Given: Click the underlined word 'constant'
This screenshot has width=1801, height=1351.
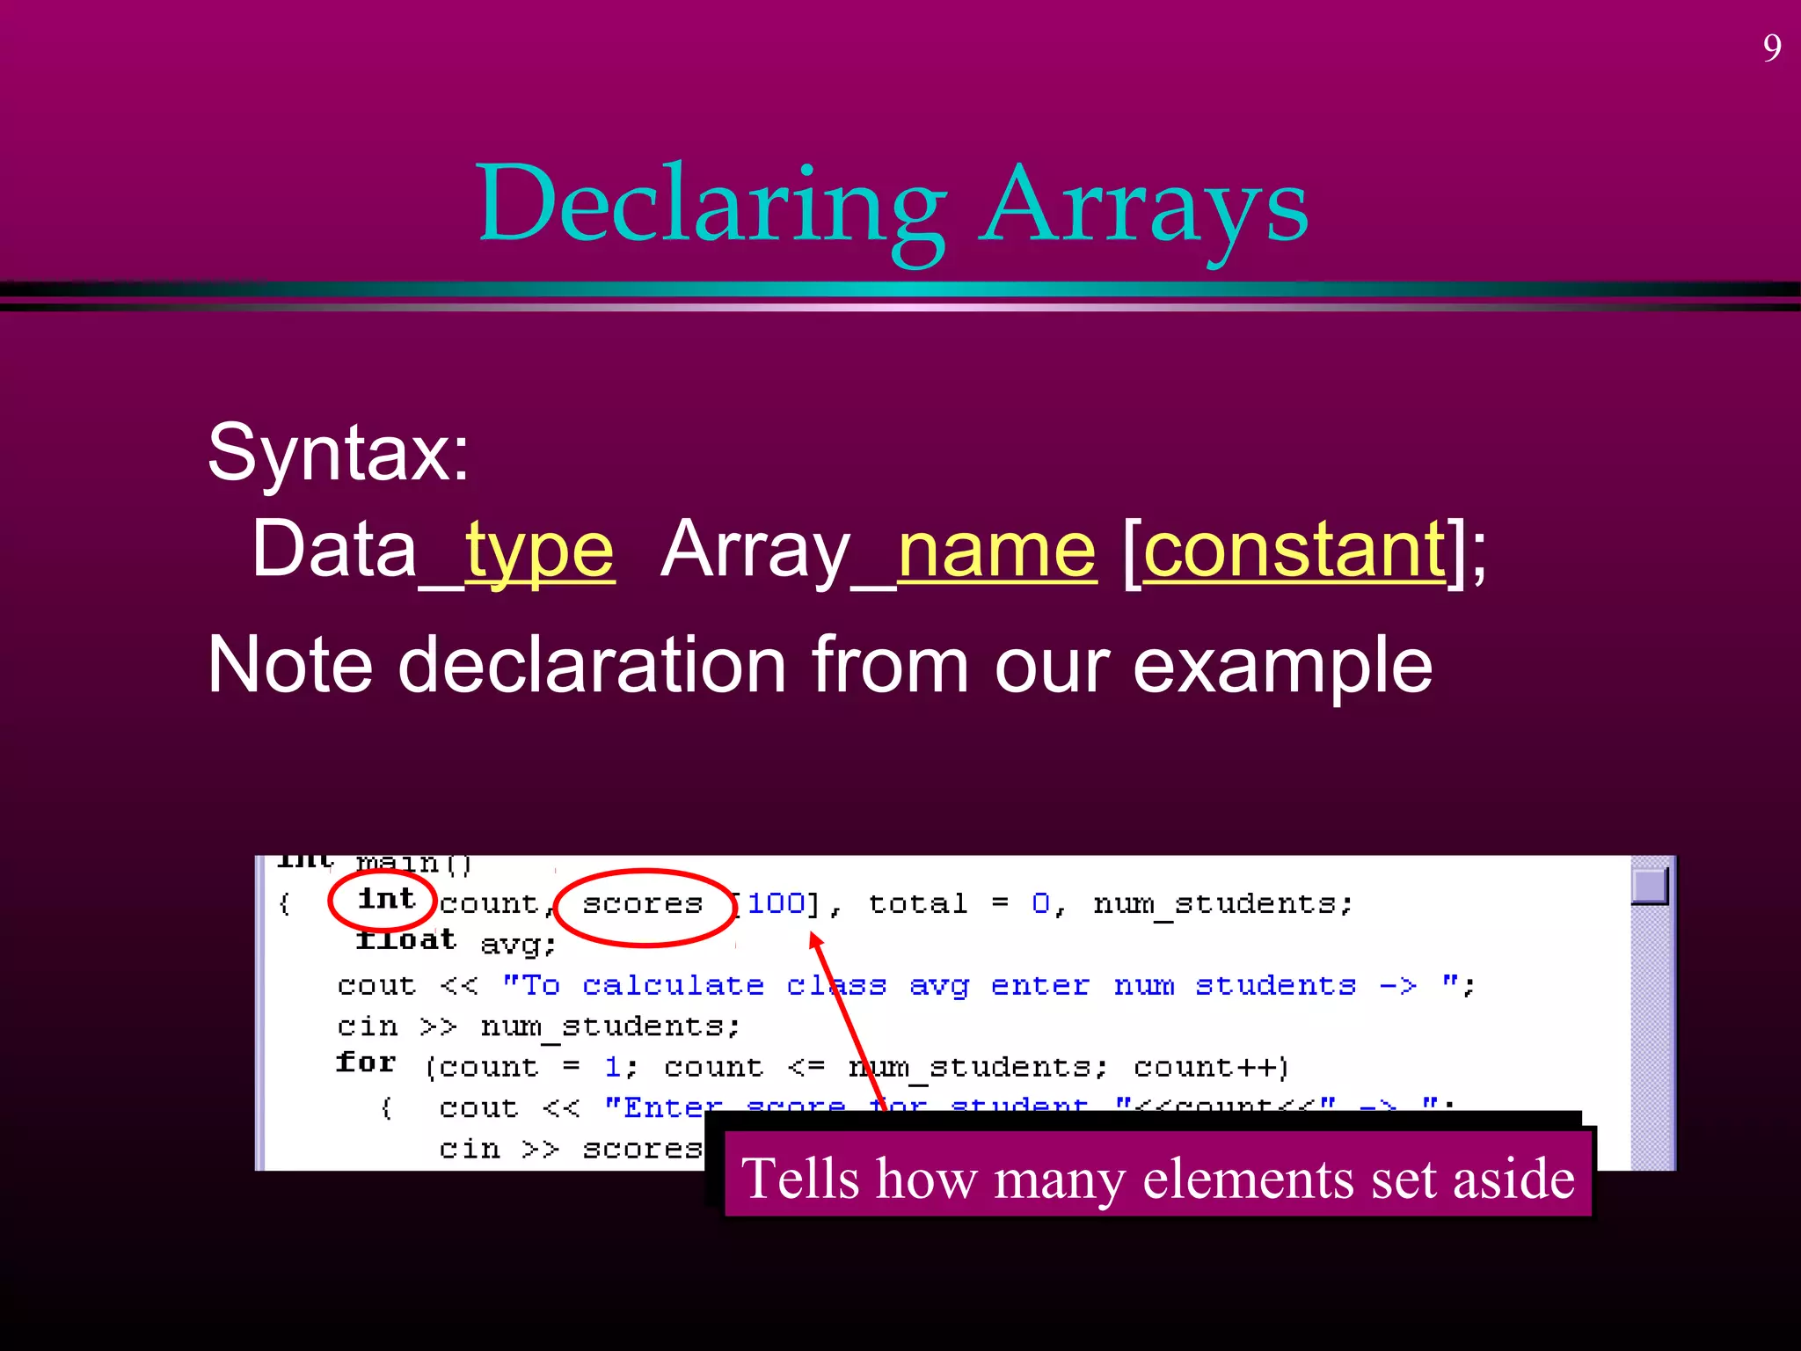Looking at the screenshot, I should point(1294,550).
